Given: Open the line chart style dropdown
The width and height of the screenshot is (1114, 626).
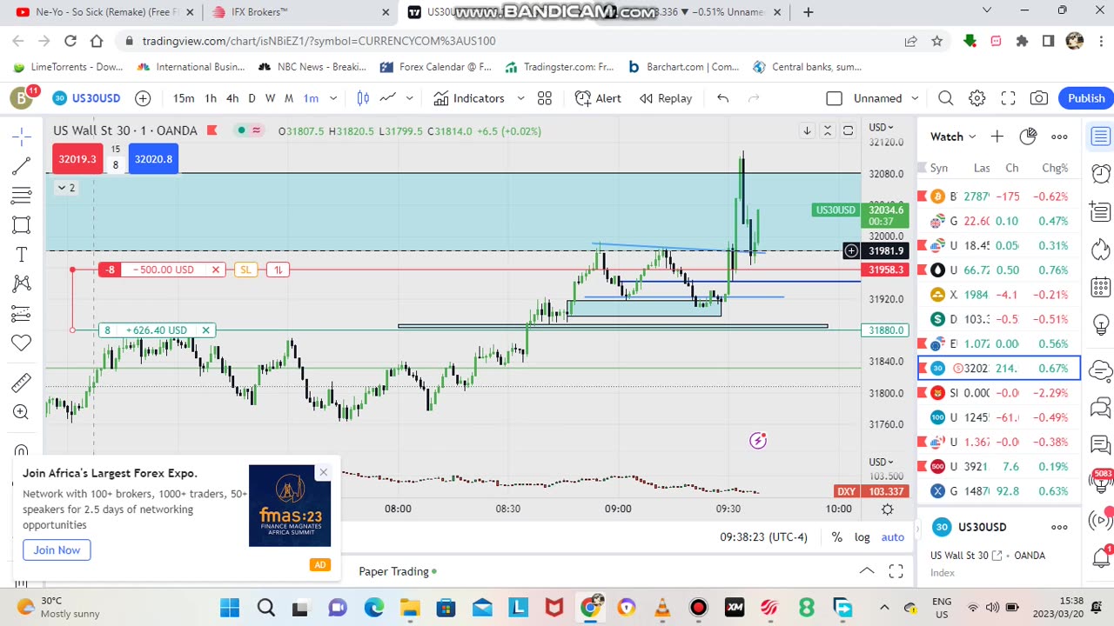Looking at the screenshot, I should click(x=409, y=98).
